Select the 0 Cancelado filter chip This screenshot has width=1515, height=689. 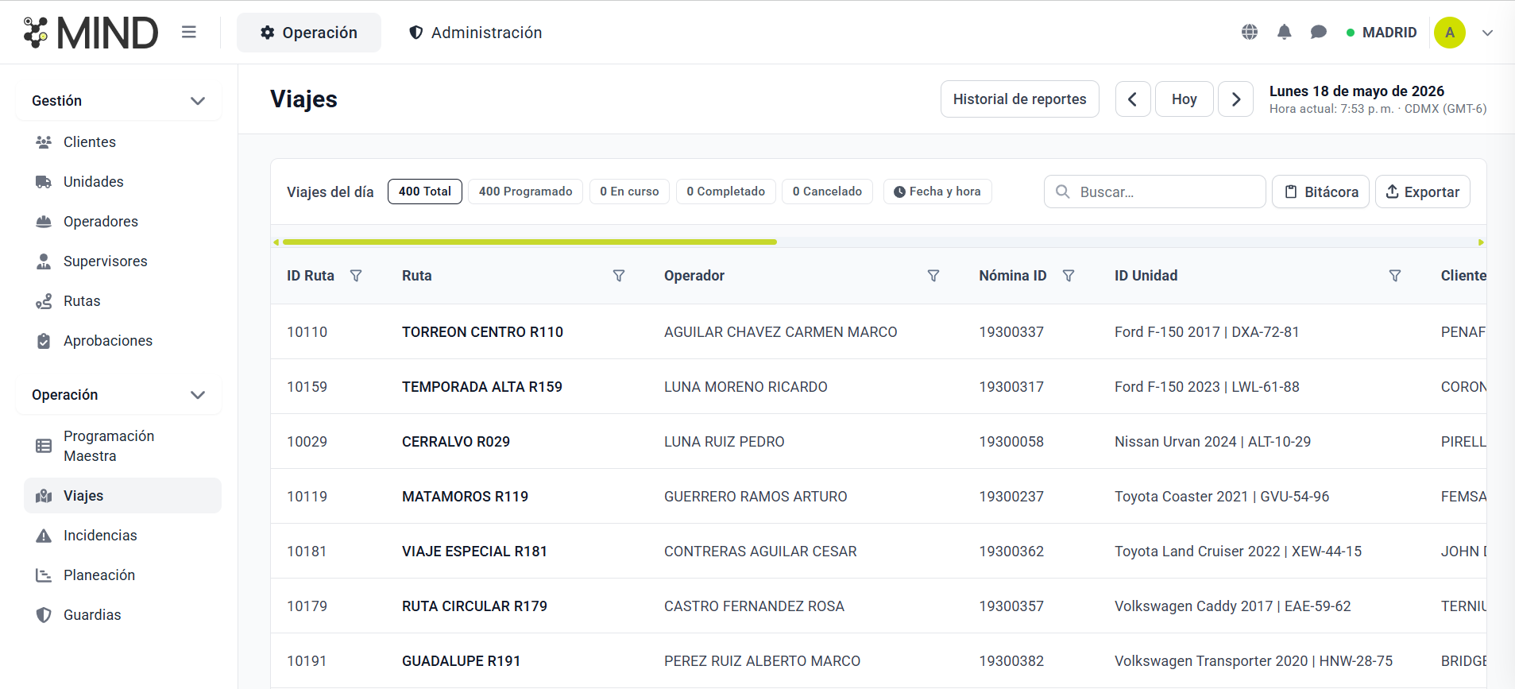coord(827,192)
